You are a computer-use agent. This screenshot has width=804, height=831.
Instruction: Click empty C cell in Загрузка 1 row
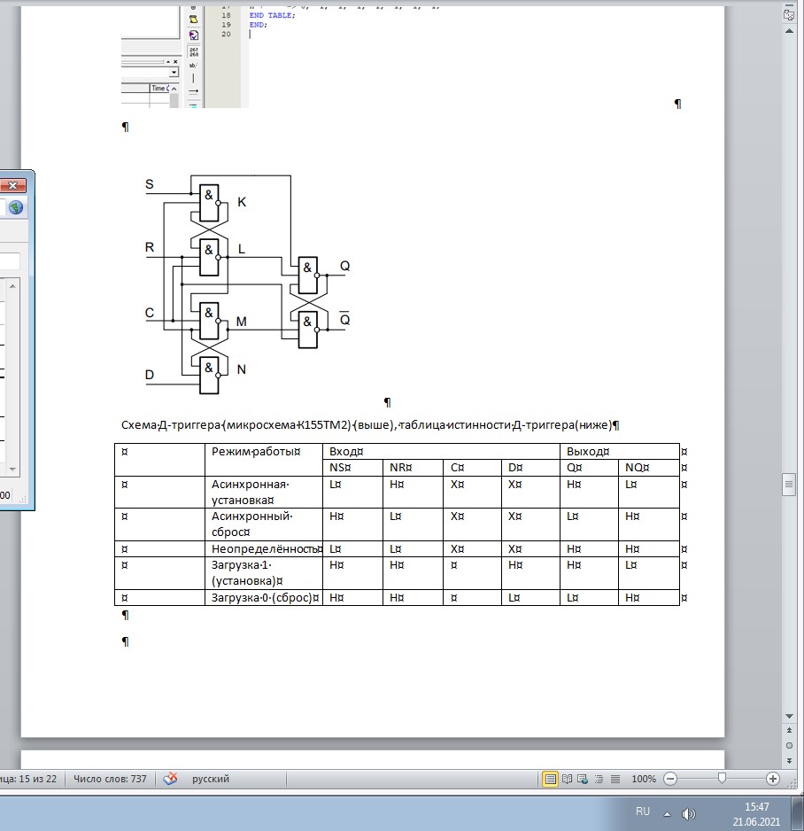473,573
